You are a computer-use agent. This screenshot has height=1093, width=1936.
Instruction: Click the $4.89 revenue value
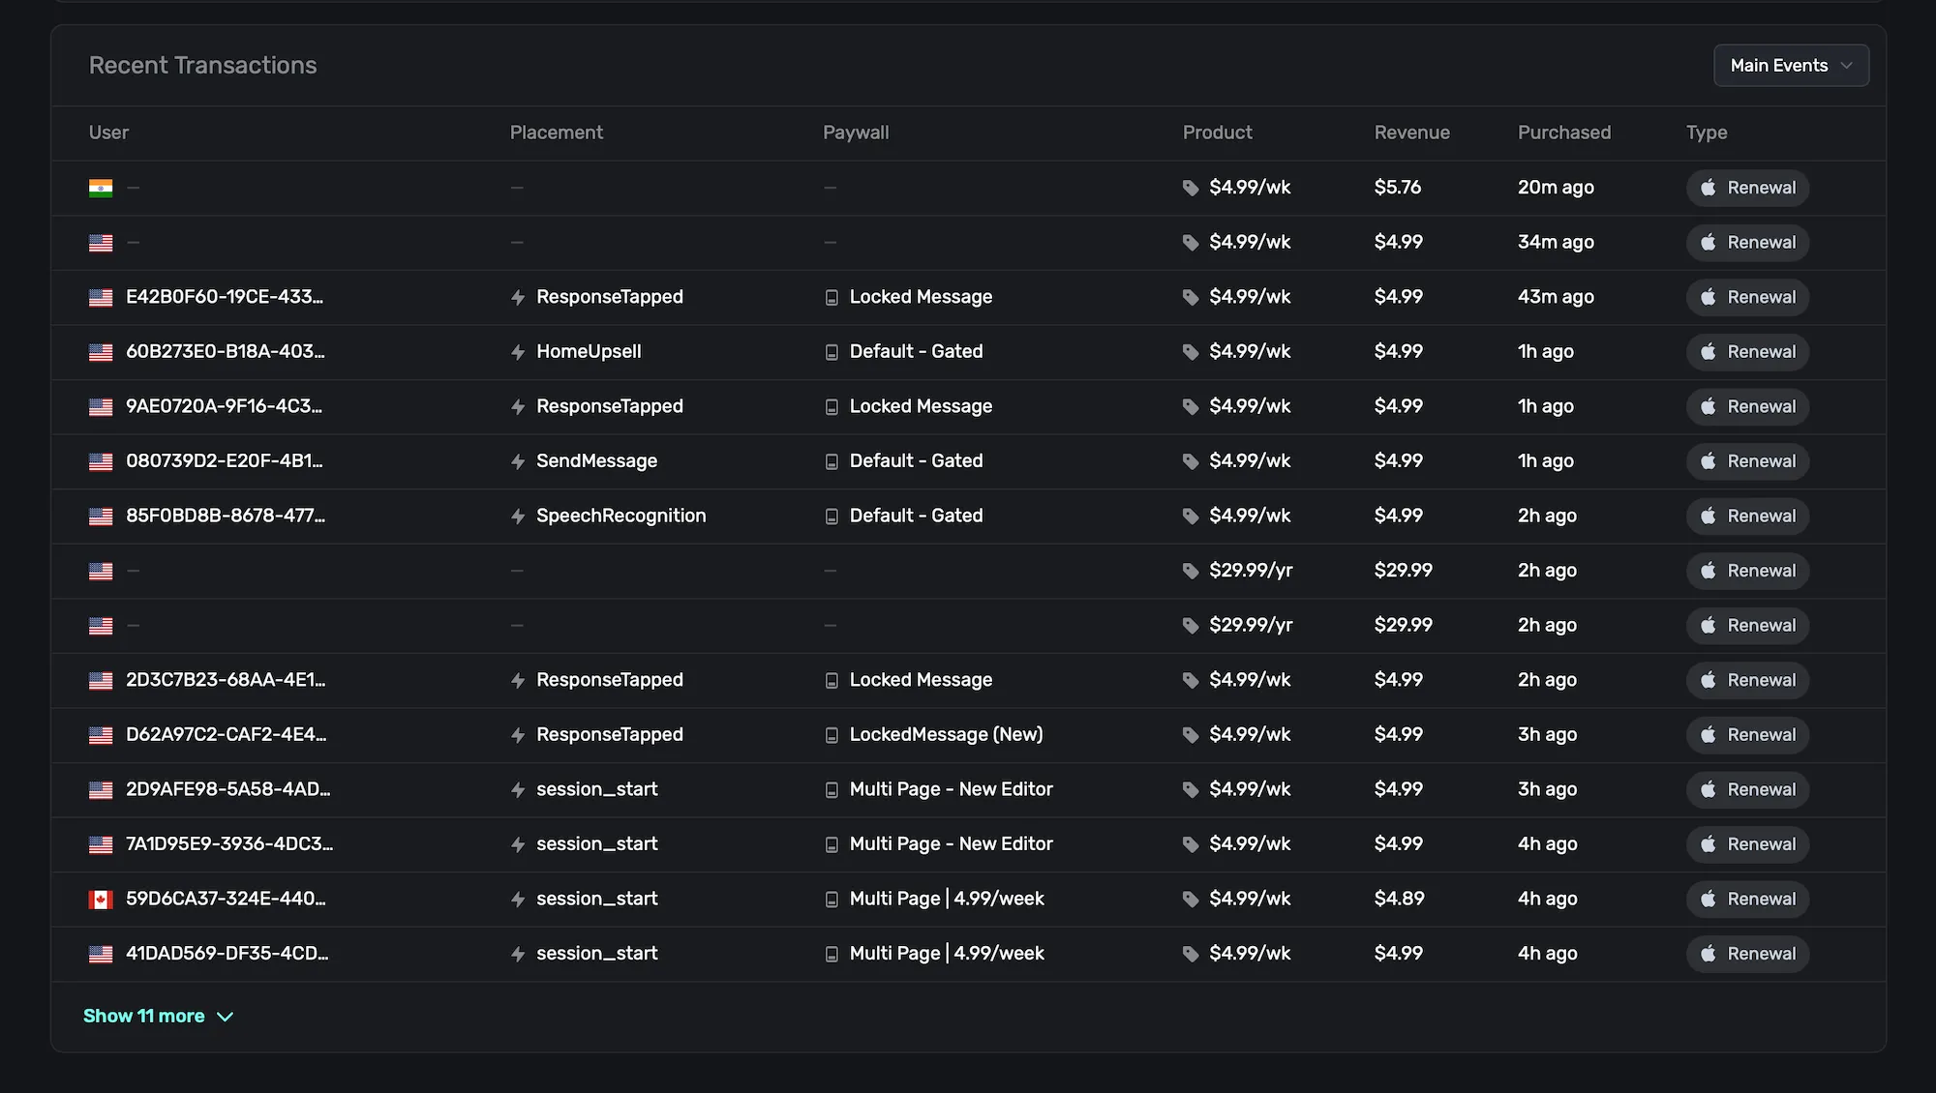pyautogui.click(x=1400, y=899)
